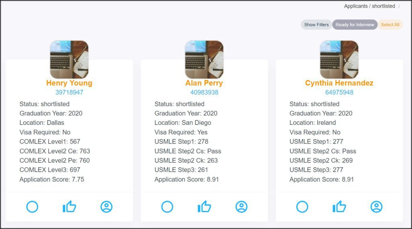Screen dimensions: 412x229
Task: Click 'USMLE Step2 Ck: 269' text
Action: pyautogui.click(x=321, y=160)
